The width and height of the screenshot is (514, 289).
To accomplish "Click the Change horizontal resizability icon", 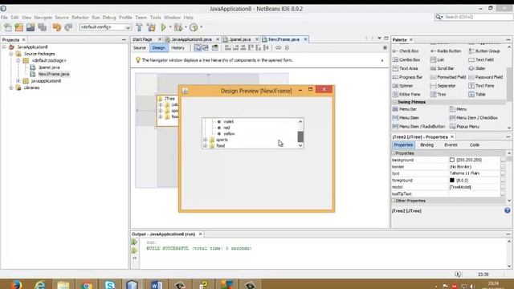I will point(279,48).
